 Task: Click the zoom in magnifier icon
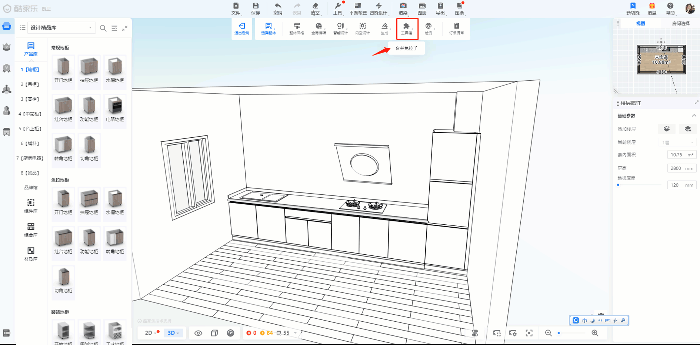(x=595, y=333)
